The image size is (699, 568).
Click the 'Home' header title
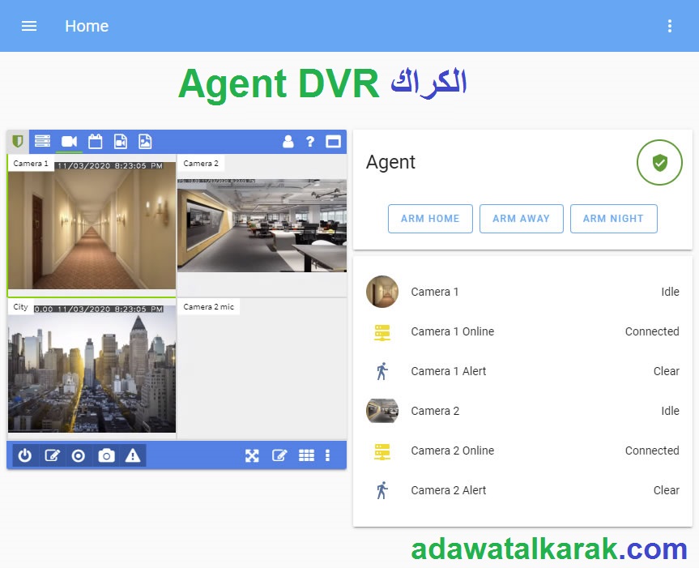87,26
